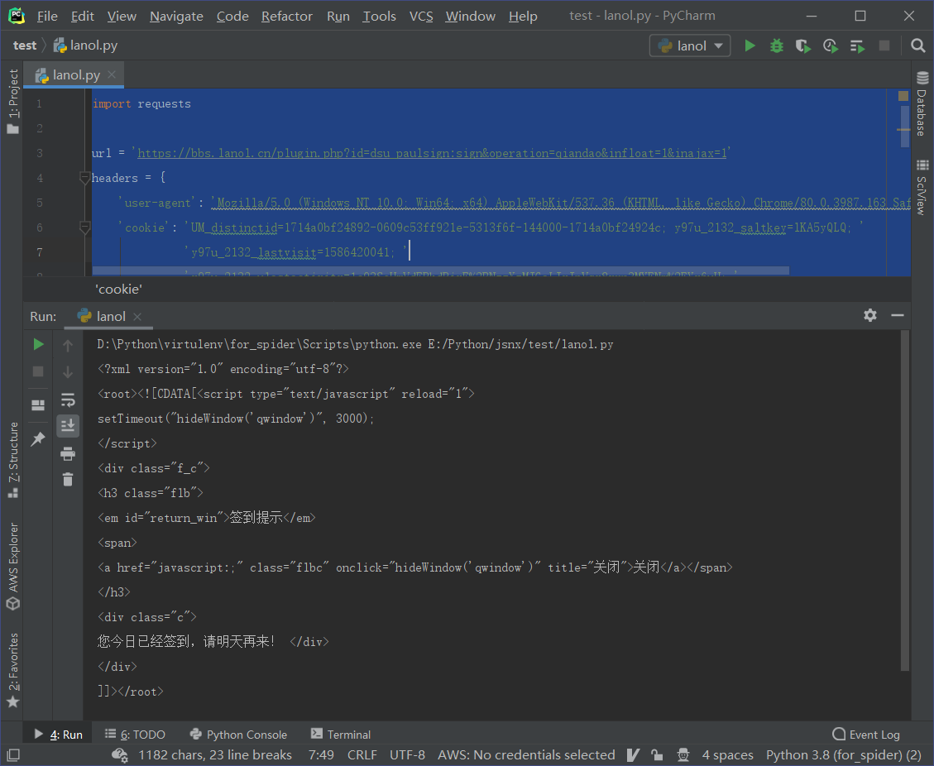Screen dimensions: 934x766
Task: Click the 'cookie' editor breadcrumb
Action: (x=119, y=290)
